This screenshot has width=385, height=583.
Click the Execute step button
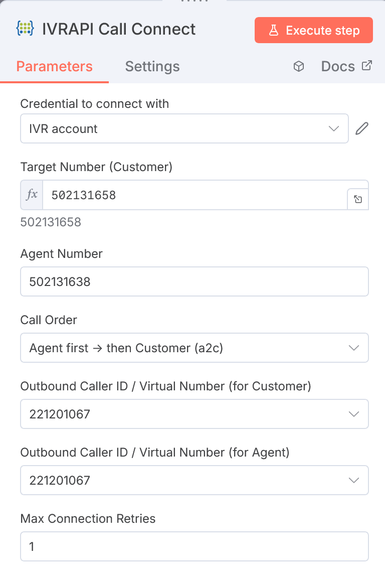click(x=313, y=30)
